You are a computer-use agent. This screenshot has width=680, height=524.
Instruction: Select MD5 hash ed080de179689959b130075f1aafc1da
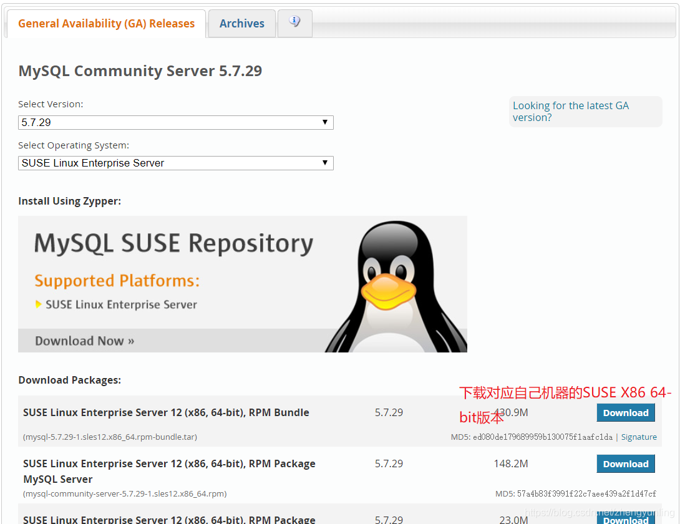click(543, 437)
